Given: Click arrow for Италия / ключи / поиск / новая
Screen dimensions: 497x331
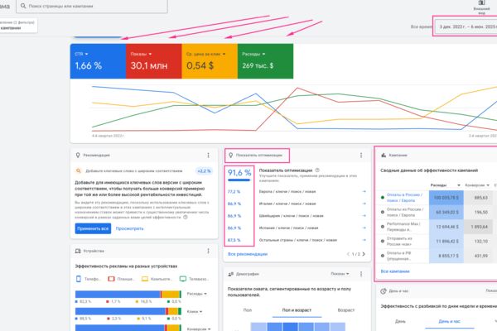Looking at the screenshot, I should click(364, 204).
